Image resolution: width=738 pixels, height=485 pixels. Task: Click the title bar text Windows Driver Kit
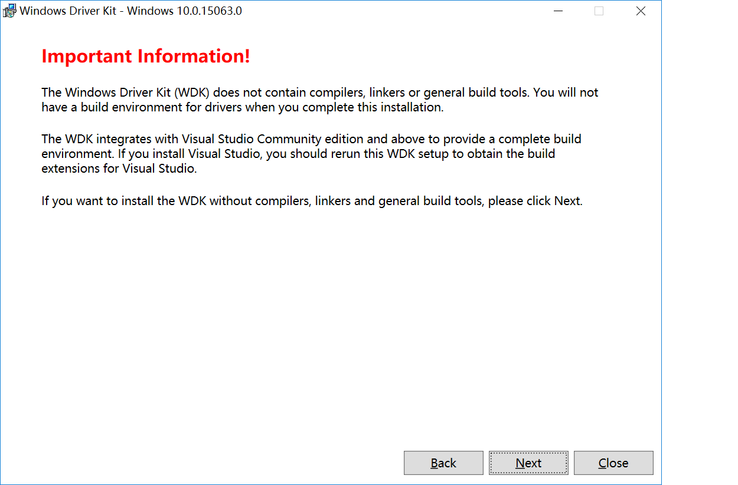click(x=68, y=11)
